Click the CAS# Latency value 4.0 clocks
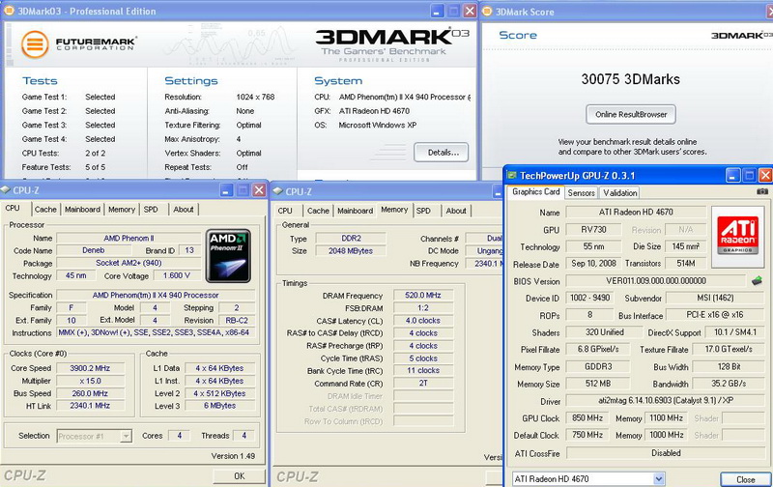Image resolution: width=773 pixels, height=487 pixels. click(423, 321)
